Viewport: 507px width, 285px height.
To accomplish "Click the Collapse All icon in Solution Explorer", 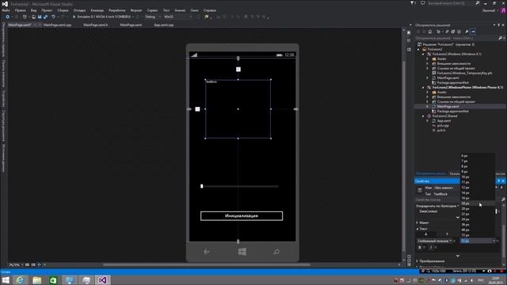I will 453,32.
